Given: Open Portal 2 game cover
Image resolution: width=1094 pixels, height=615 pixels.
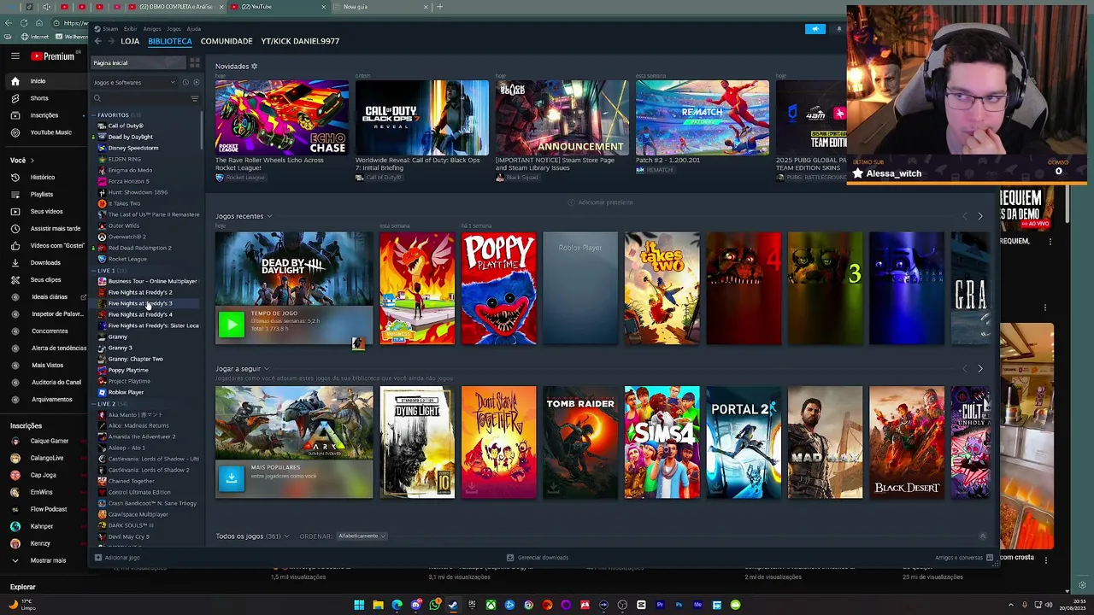Looking at the screenshot, I should pyautogui.click(x=744, y=442).
